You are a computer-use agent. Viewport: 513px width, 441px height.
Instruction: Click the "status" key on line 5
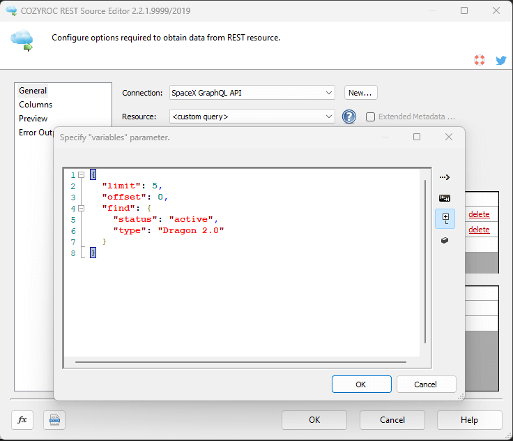pos(135,219)
